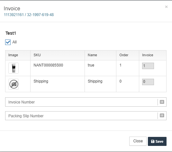Select the NANT000085S00 SKU cell

(x=58, y=68)
